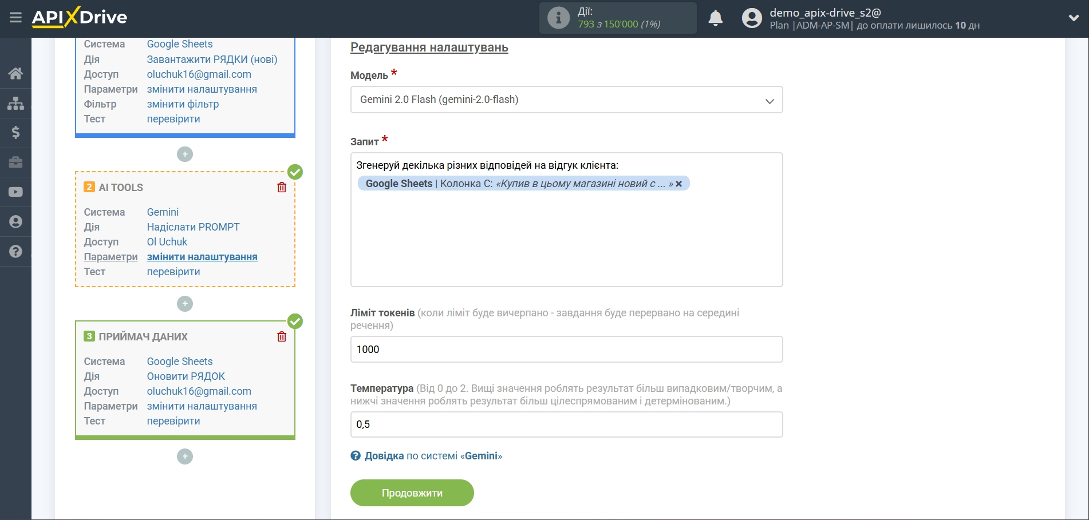Click the user avatar icon in header
This screenshot has width=1089, height=520.
coord(752,18)
